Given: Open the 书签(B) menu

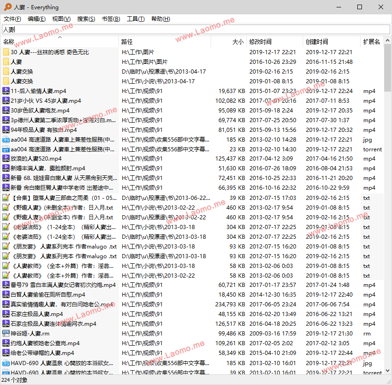Looking at the screenshot, I should (111, 19).
